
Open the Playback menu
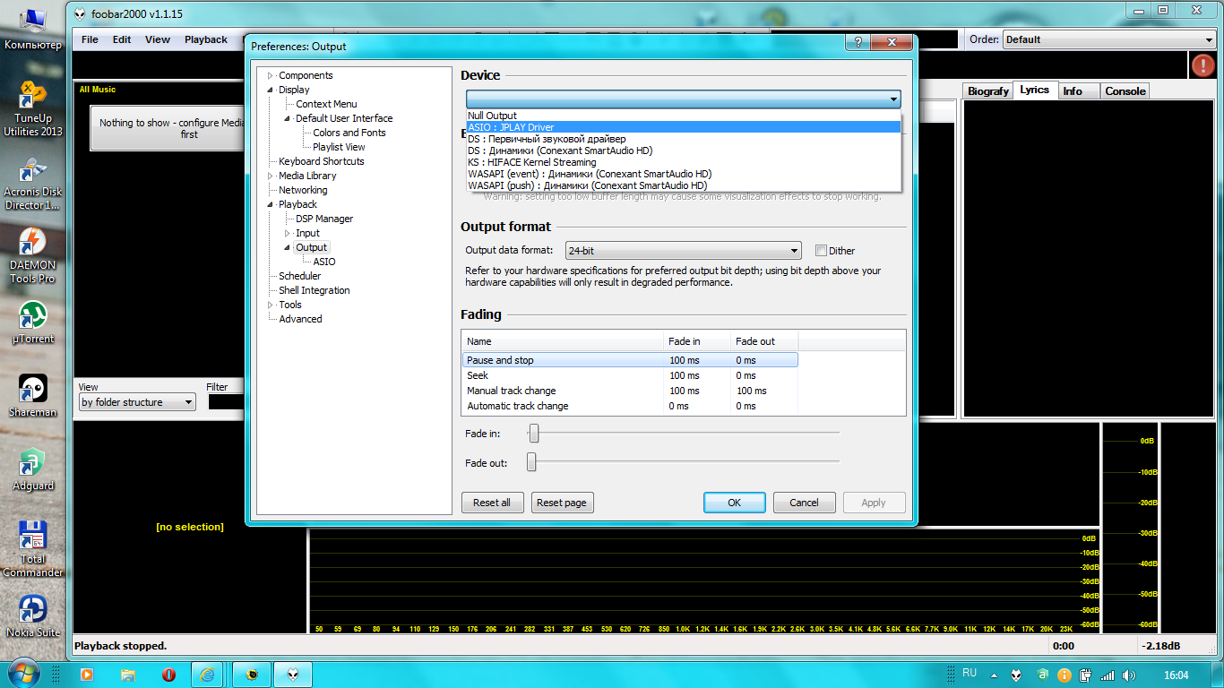(x=205, y=39)
